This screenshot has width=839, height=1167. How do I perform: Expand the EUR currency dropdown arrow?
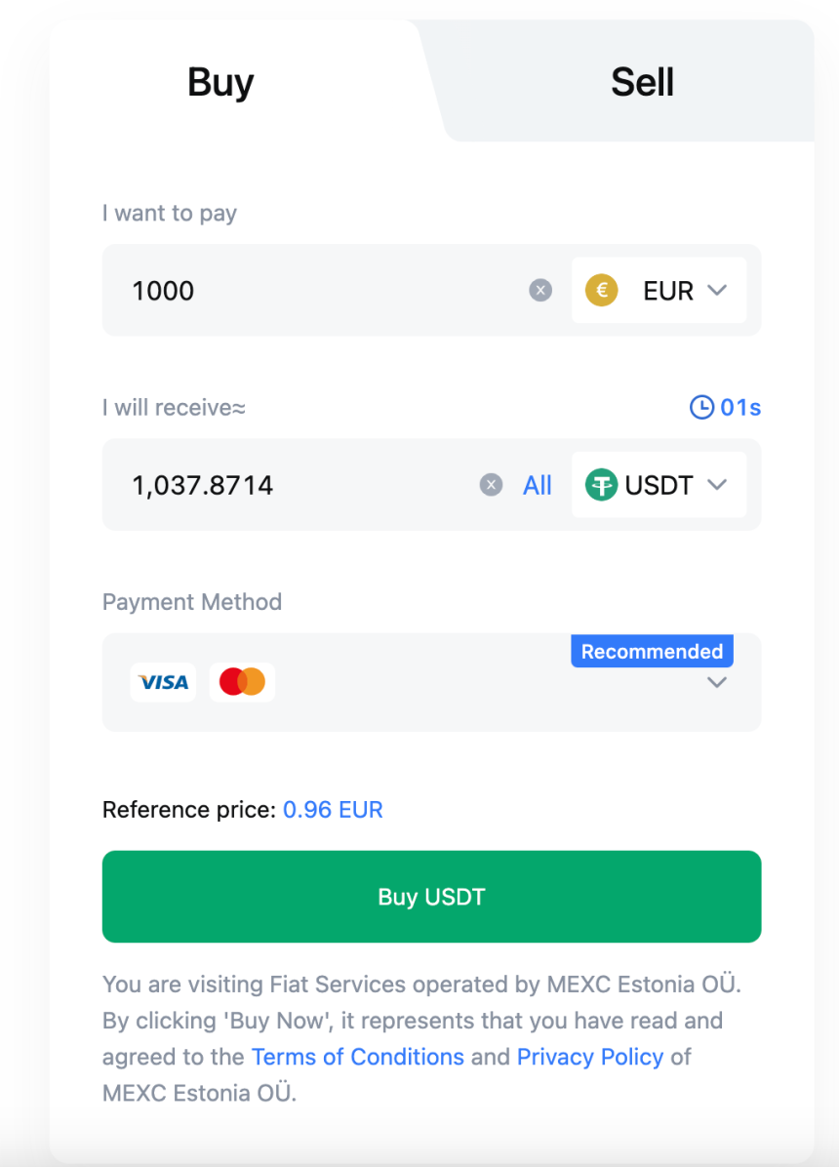(x=717, y=290)
